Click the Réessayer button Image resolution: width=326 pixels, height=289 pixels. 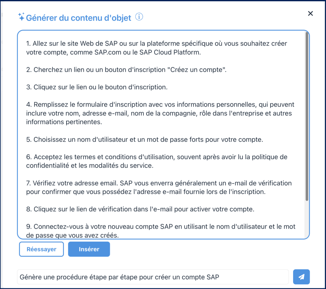tap(41, 249)
